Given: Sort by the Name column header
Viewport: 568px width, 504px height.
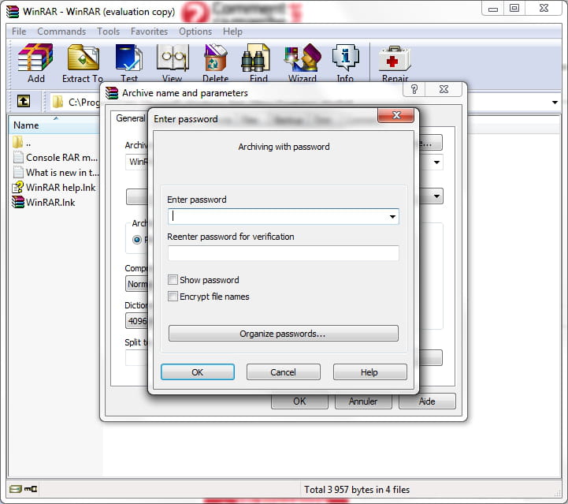Looking at the screenshot, I should 54,125.
